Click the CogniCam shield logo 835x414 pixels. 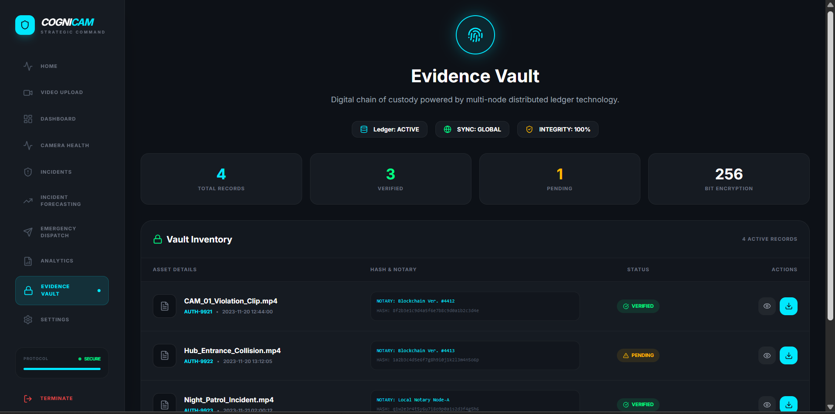[x=25, y=25]
